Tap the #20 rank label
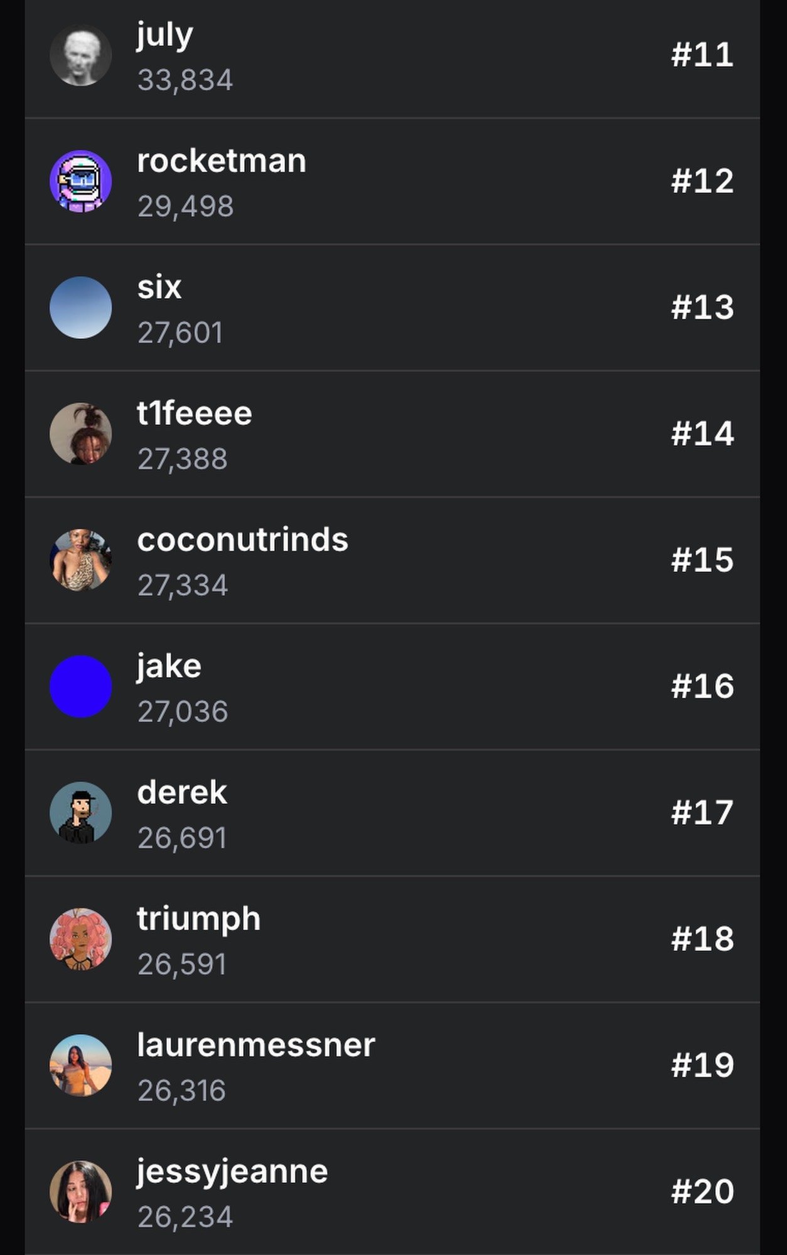Screen dimensions: 787x1255 tap(702, 1191)
